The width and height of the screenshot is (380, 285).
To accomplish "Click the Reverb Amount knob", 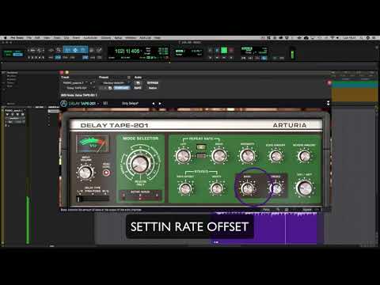I will pyautogui.click(x=304, y=156).
